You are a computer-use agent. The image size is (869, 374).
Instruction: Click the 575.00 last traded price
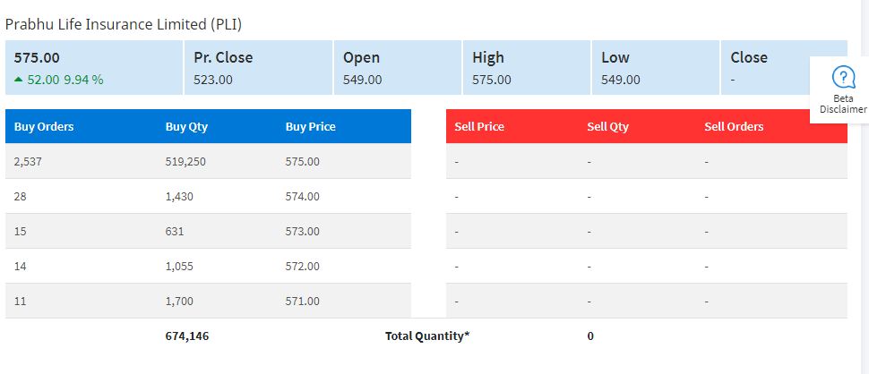click(x=37, y=57)
